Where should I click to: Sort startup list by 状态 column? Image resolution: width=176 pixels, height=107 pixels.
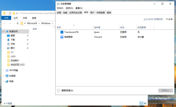pos(128,27)
